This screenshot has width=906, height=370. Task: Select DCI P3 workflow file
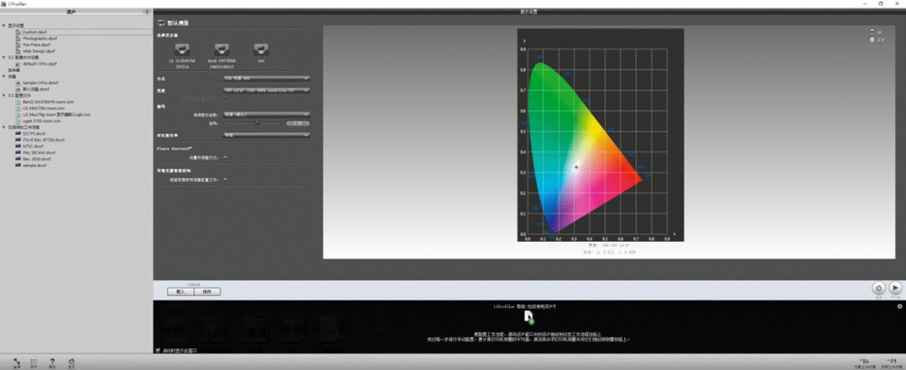pos(34,133)
